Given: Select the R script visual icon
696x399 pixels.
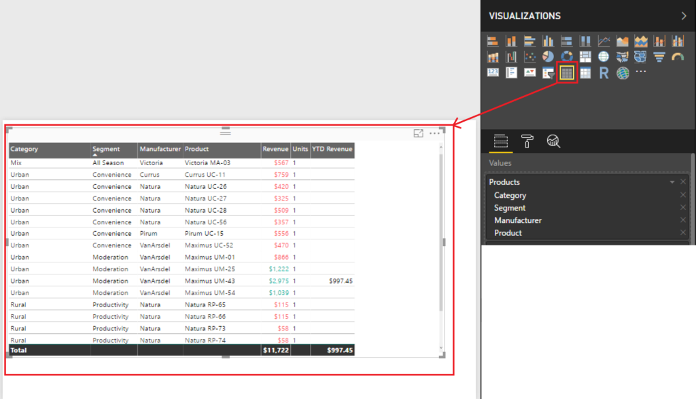Looking at the screenshot, I should pyautogui.click(x=604, y=73).
